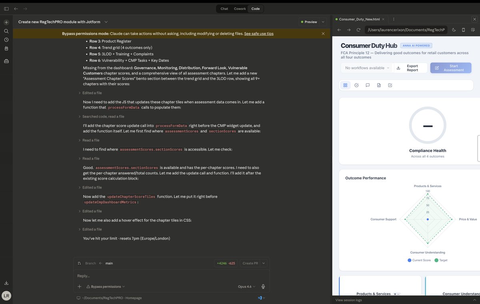Open the Bypass permissions mode dropdown
This screenshot has width=480, height=304.
click(106, 286)
